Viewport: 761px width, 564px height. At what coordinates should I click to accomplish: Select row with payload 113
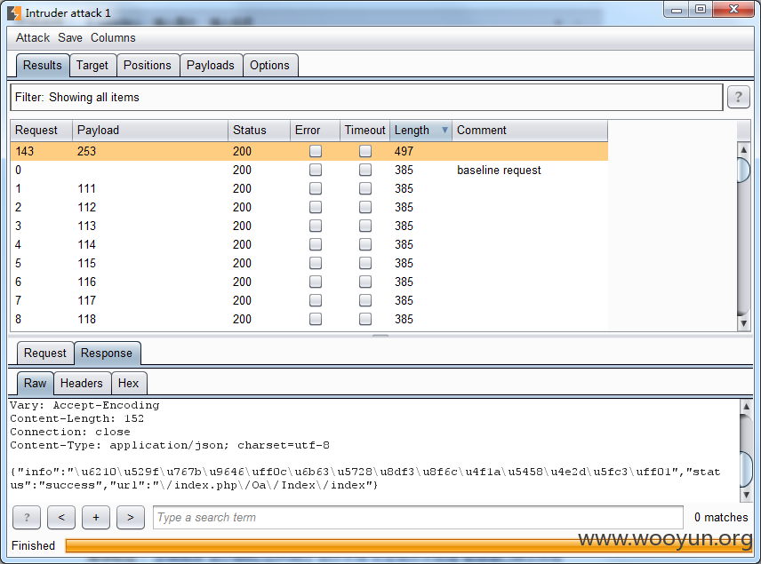(x=308, y=226)
